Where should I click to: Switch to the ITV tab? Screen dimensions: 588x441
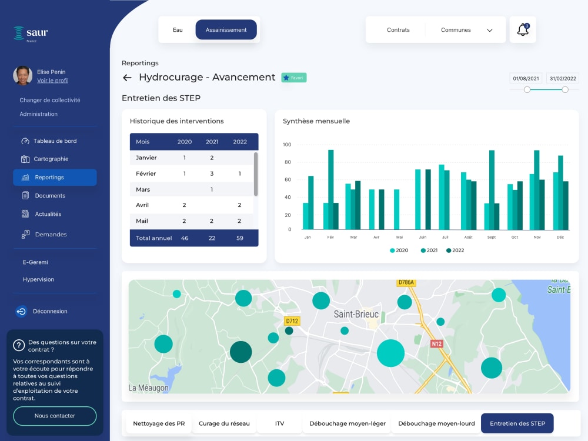point(279,423)
